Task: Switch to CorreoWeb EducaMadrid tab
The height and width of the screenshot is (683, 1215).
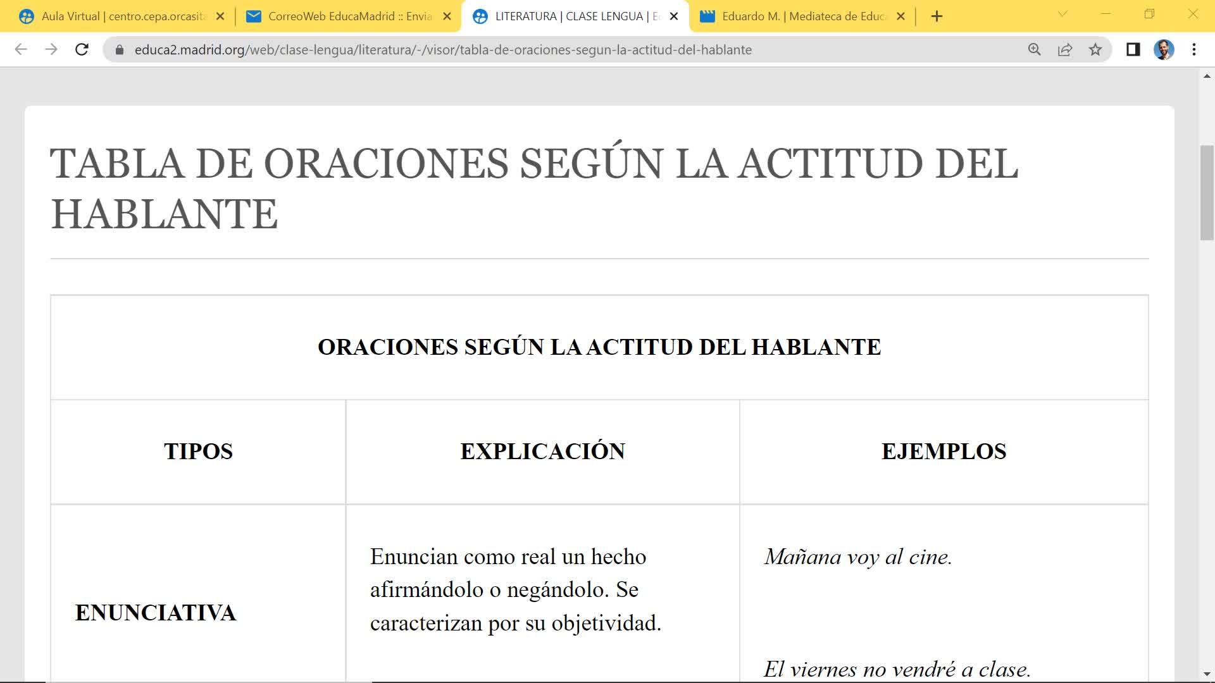Action: tap(342, 16)
